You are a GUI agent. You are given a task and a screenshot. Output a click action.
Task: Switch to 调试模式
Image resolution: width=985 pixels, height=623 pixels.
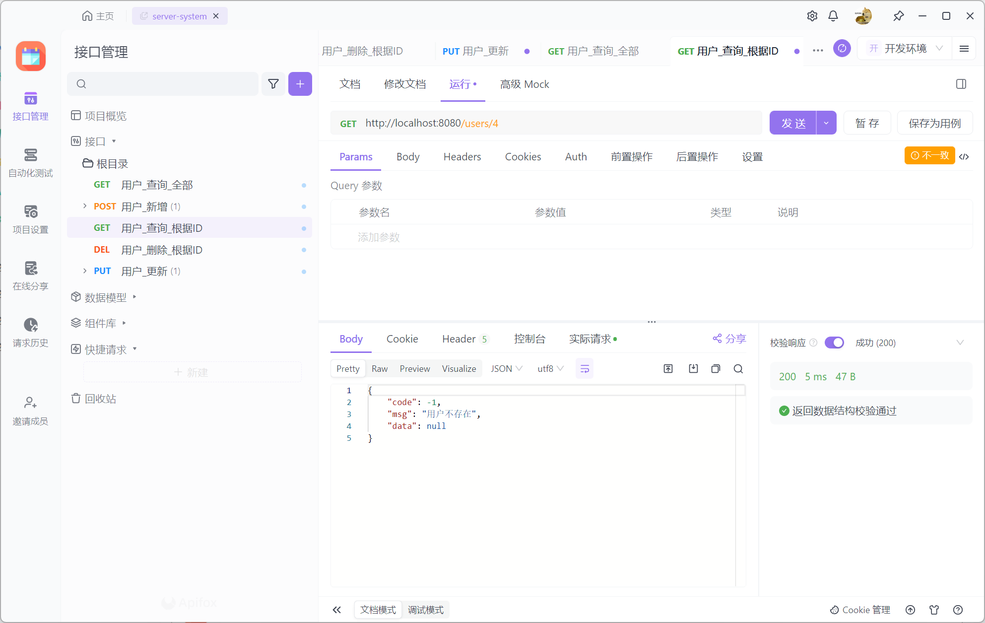426,610
